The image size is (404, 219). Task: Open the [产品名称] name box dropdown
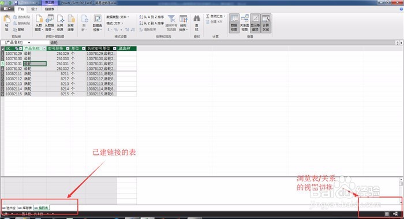29,43
